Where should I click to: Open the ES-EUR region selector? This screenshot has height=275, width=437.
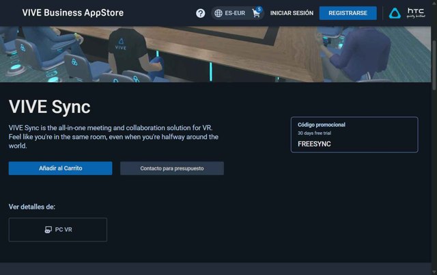pos(229,13)
